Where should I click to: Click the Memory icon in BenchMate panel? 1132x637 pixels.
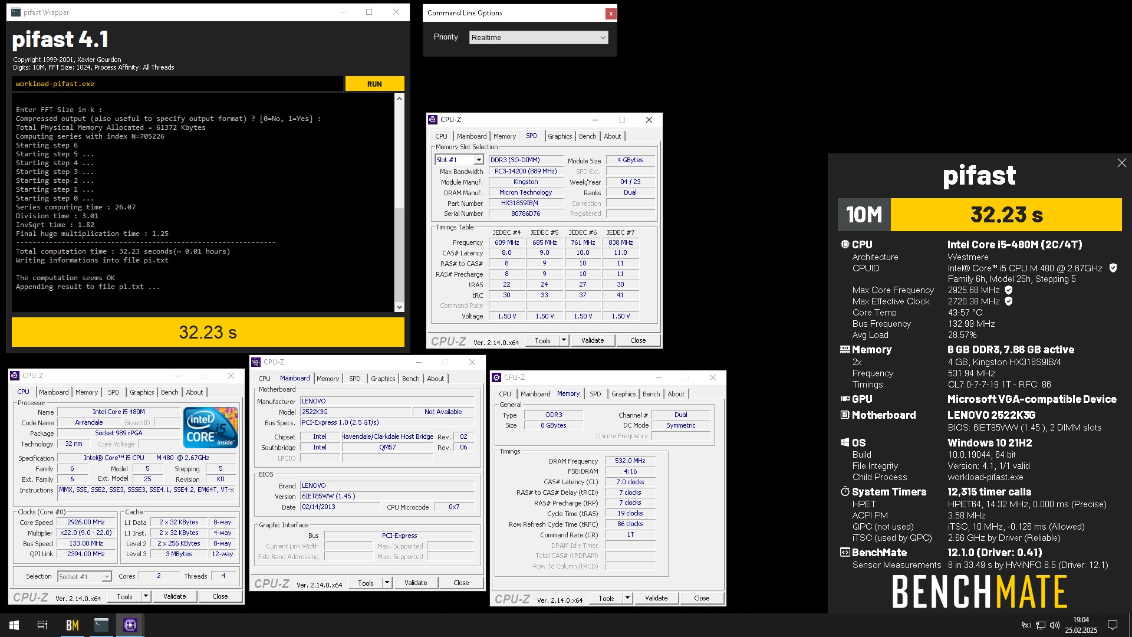tap(845, 349)
